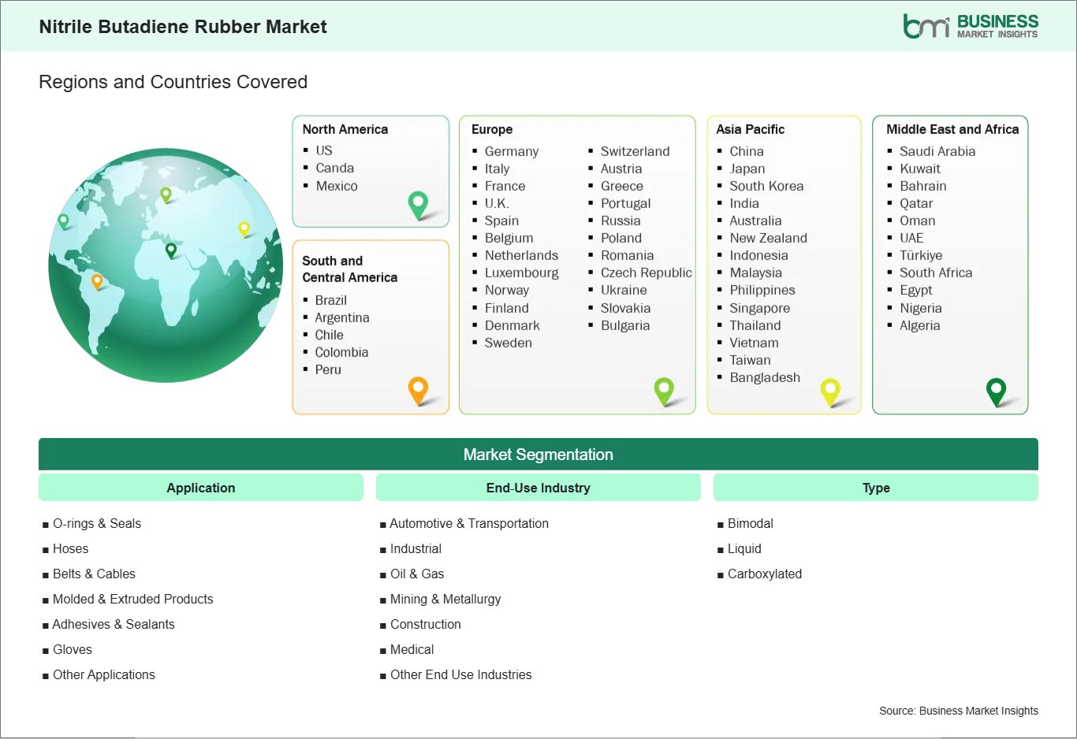Click 'China' in Asia Pacific list
The image size is (1077, 739).
(x=747, y=151)
